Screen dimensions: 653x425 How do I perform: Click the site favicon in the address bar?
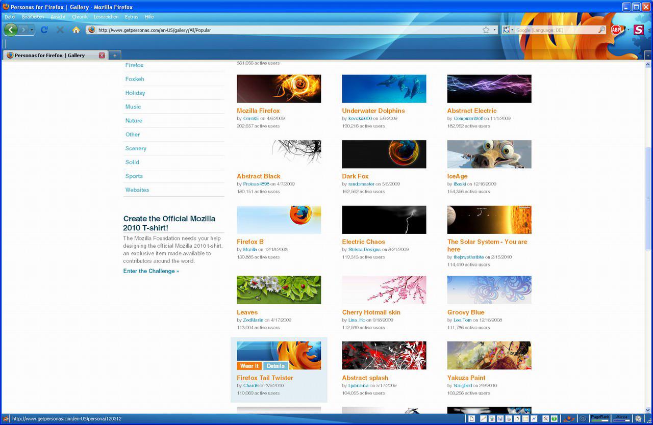92,30
